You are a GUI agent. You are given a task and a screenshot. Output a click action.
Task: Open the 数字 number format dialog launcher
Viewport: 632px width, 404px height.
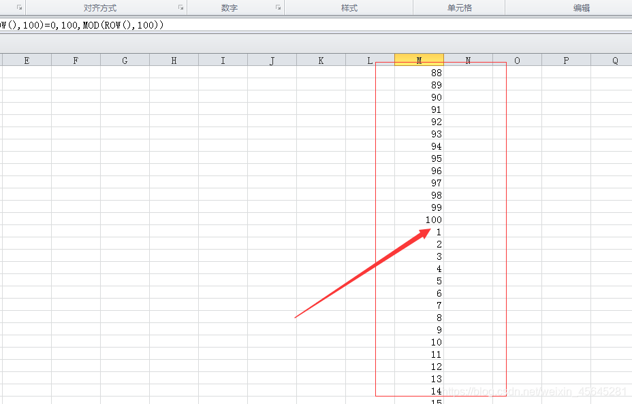click(278, 7)
